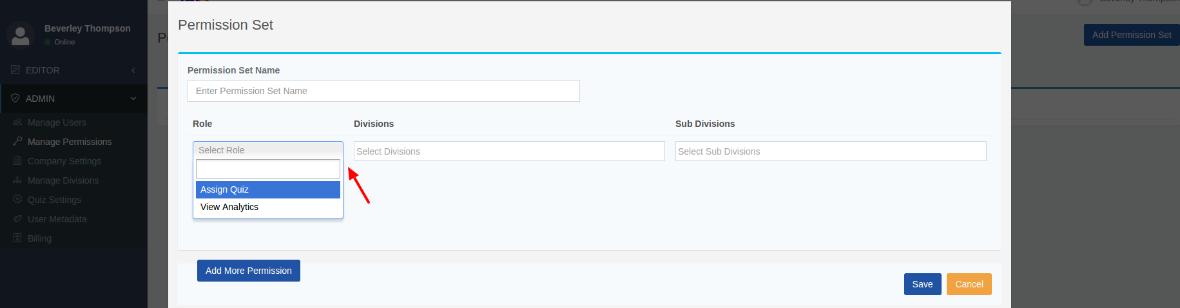Save the permission set
Viewport: 1180px width, 308px height.
922,284
